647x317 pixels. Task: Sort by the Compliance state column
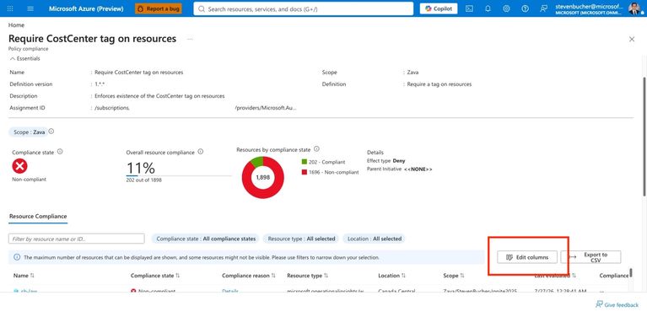[155, 276]
